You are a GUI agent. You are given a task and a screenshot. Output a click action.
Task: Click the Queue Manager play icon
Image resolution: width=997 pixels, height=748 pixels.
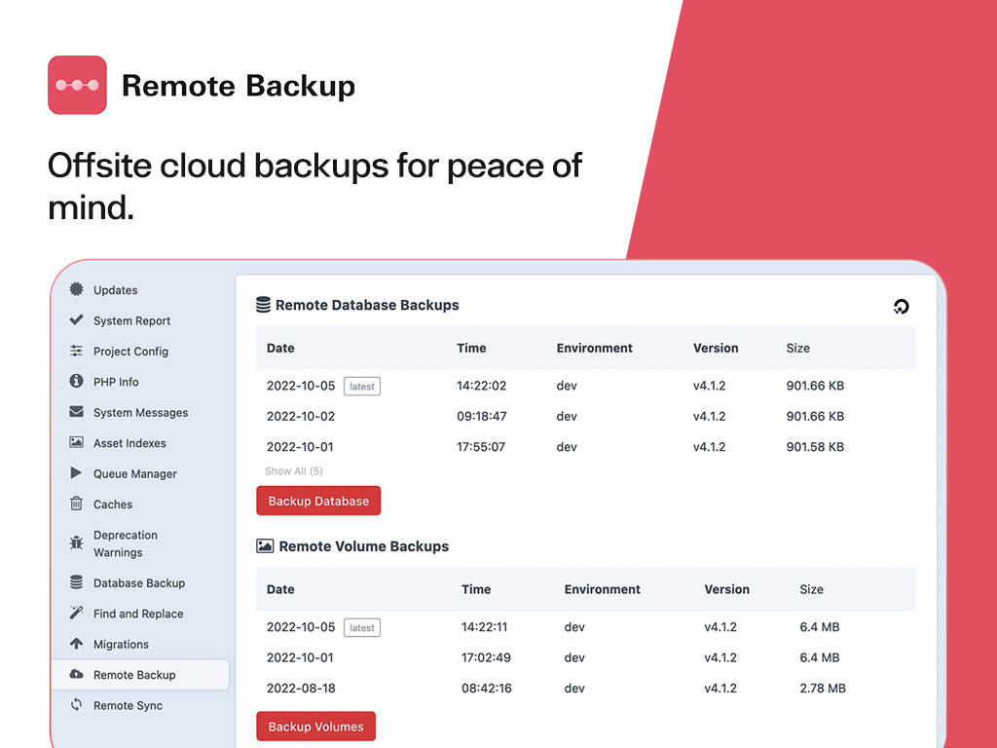tap(75, 473)
